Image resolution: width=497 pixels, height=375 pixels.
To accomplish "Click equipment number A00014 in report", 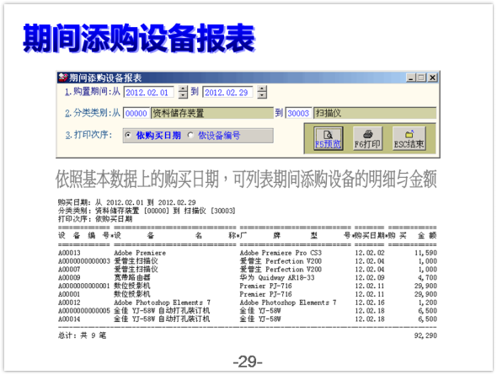I will tap(69, 319).
